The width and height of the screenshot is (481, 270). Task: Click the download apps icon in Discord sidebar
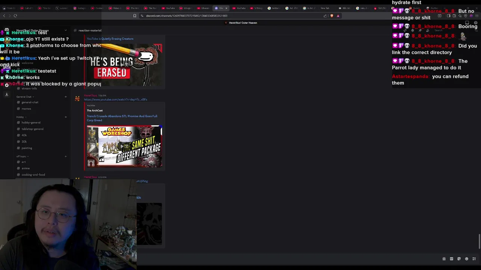(x=6, y=94)
